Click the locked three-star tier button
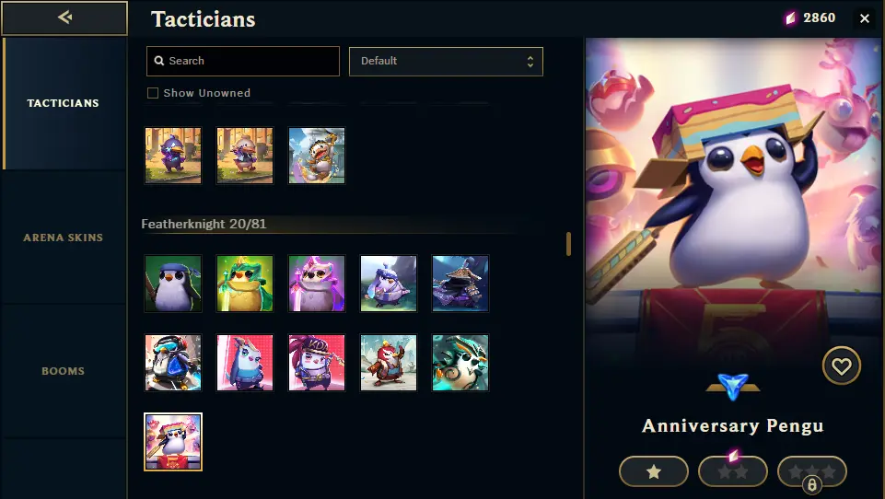885x499 pixels. [x=811, y=472]
